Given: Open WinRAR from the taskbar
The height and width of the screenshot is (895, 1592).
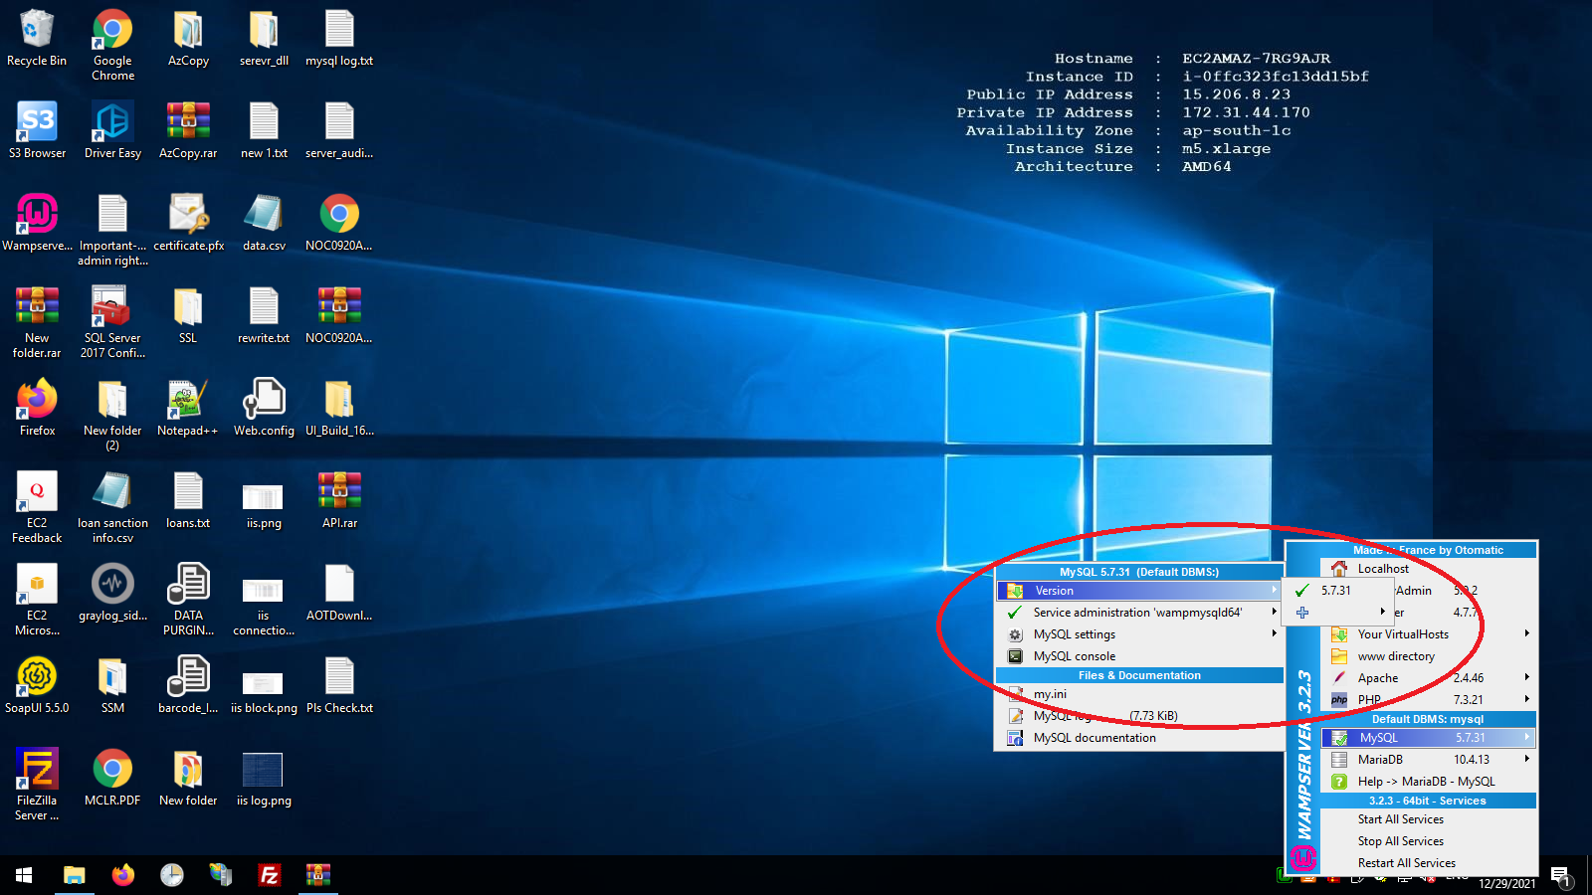Looking at the screenshot, I should click(x=317, y=875).
